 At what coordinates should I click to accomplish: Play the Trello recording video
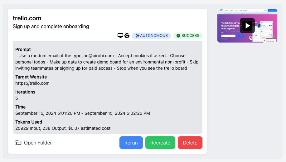coord(247,26)
